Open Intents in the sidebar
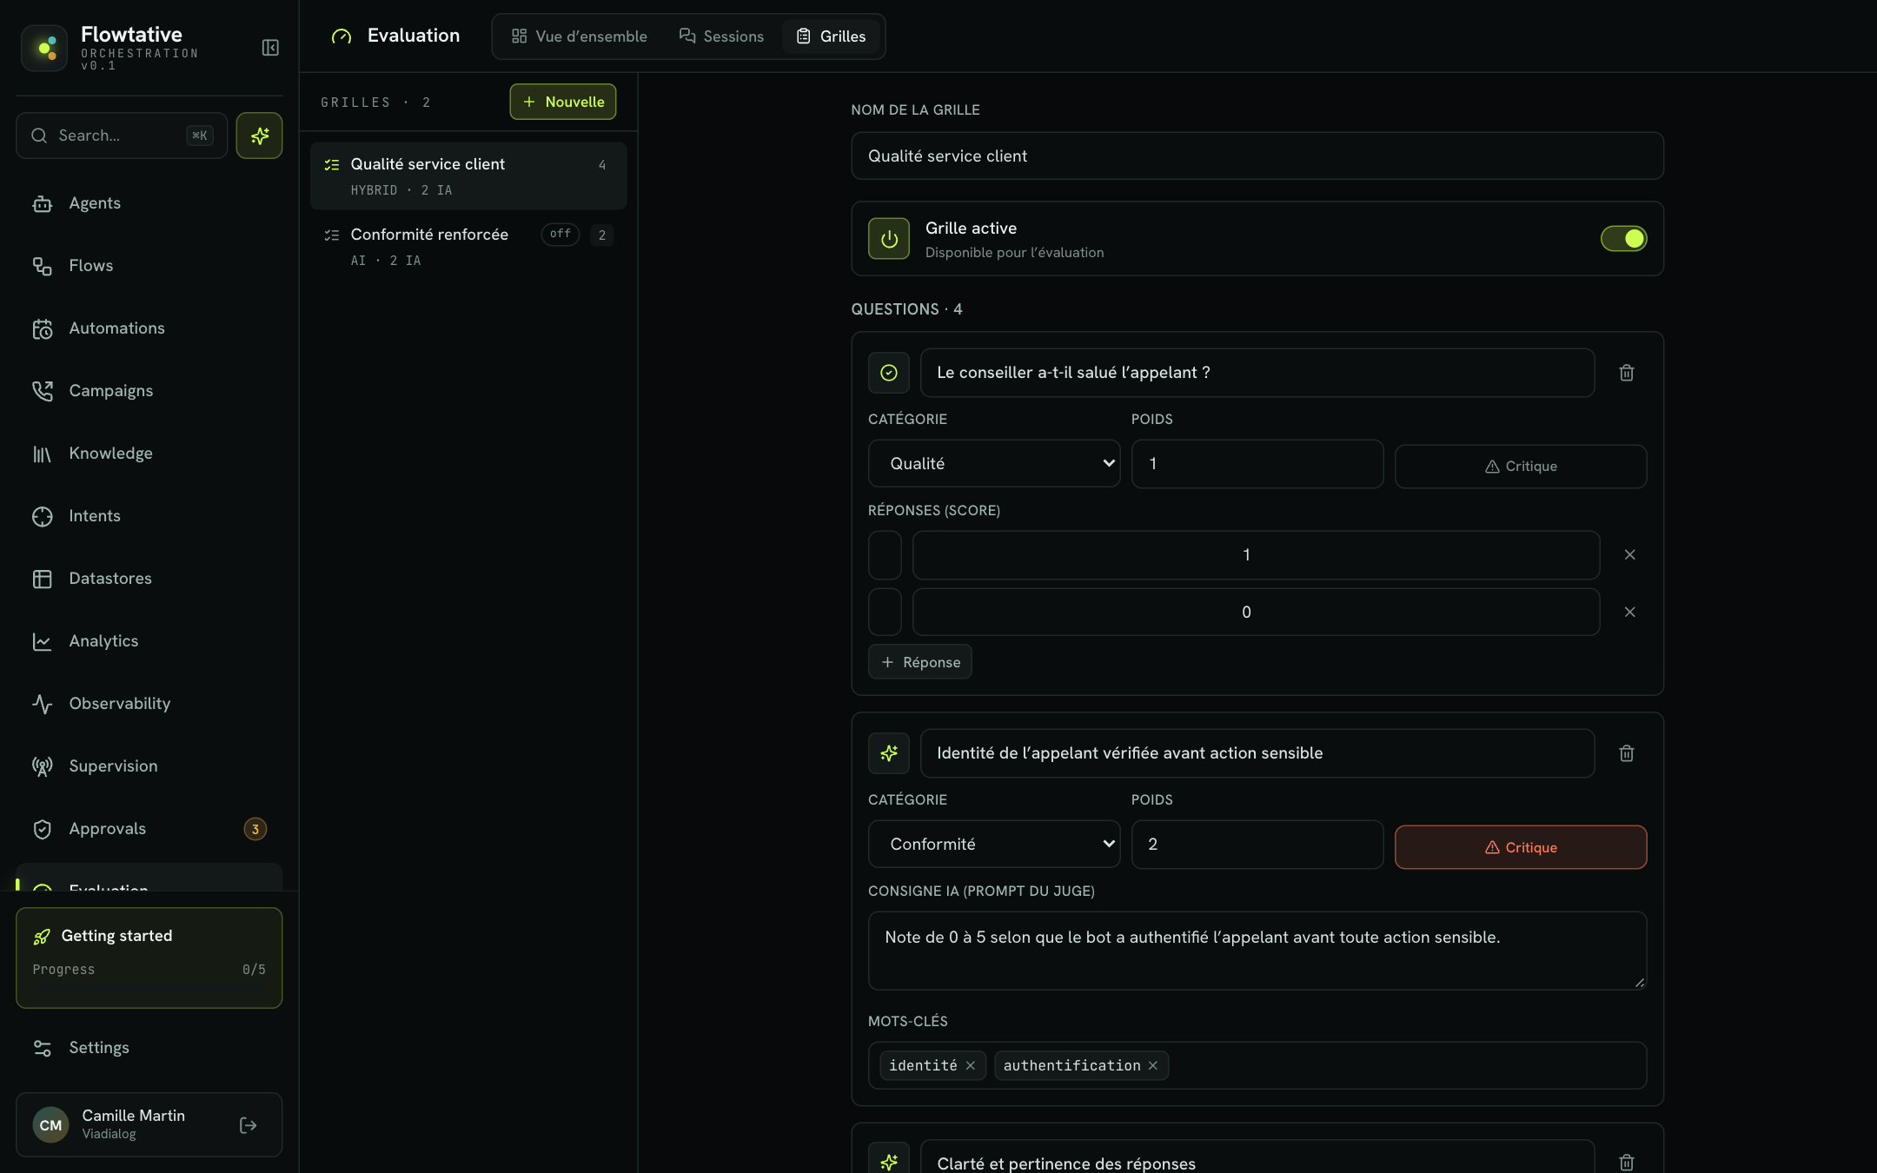Viewport: 1877px width, 1173px height. 149,516
